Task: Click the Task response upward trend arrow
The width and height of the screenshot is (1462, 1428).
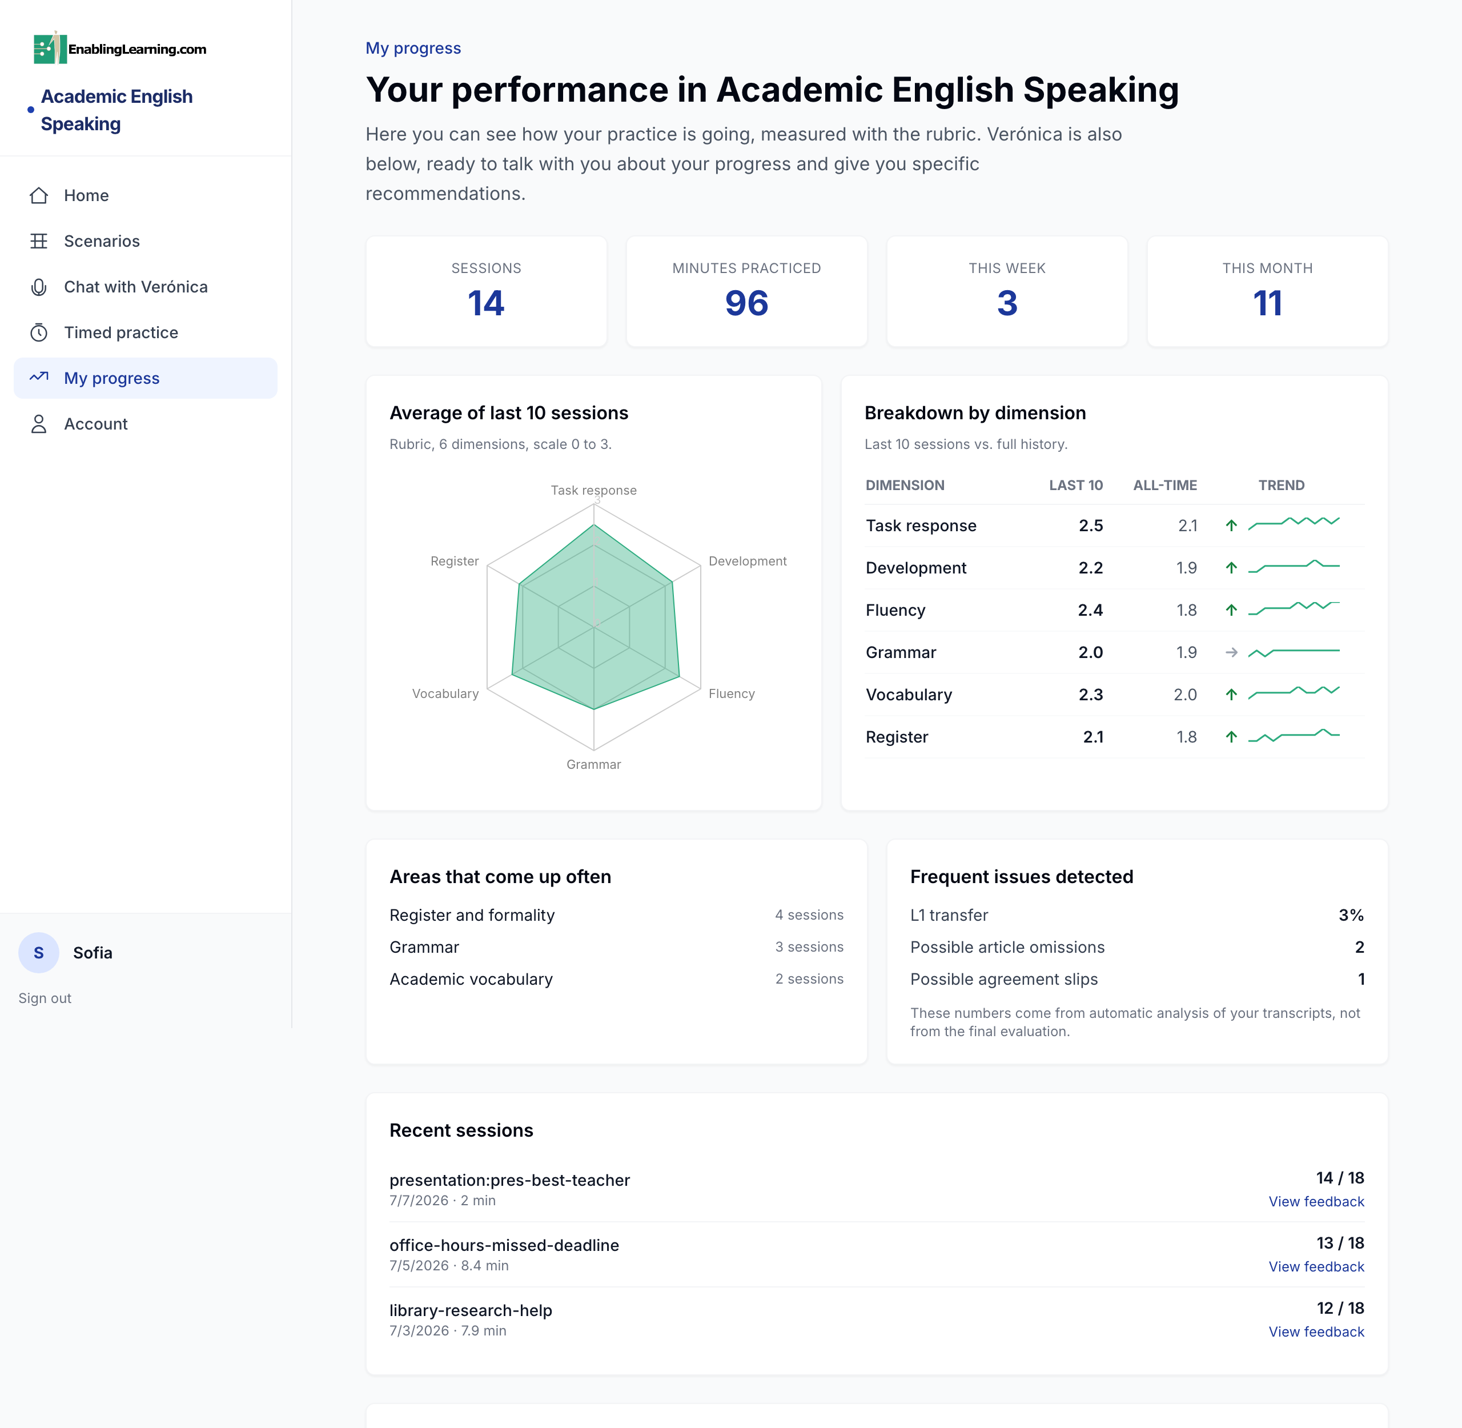Action: 1231,525
